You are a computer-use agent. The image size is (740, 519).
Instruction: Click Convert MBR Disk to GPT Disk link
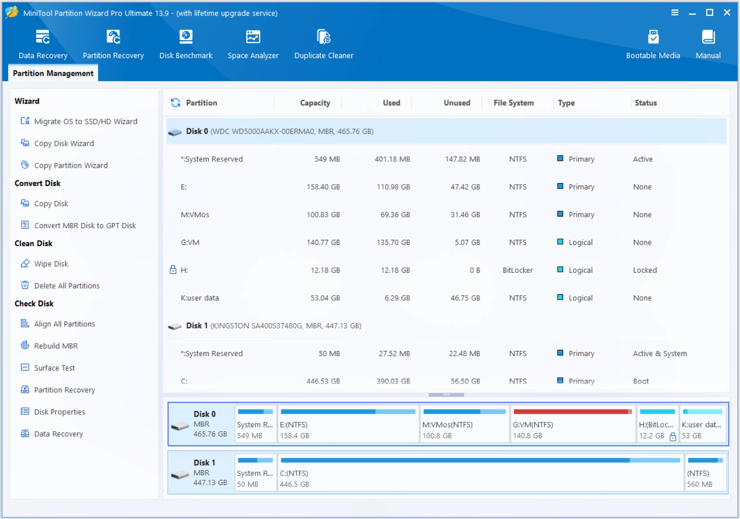pyautogui.click(x=85, y=226)
